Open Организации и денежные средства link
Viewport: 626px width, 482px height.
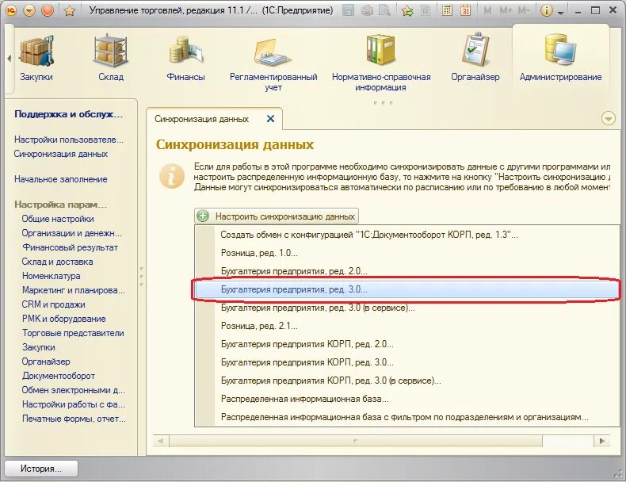pos(72,233)
